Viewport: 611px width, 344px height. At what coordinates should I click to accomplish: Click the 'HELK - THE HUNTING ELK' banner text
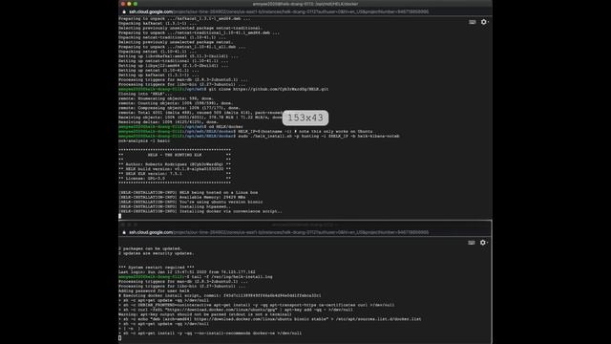point(175,155)
